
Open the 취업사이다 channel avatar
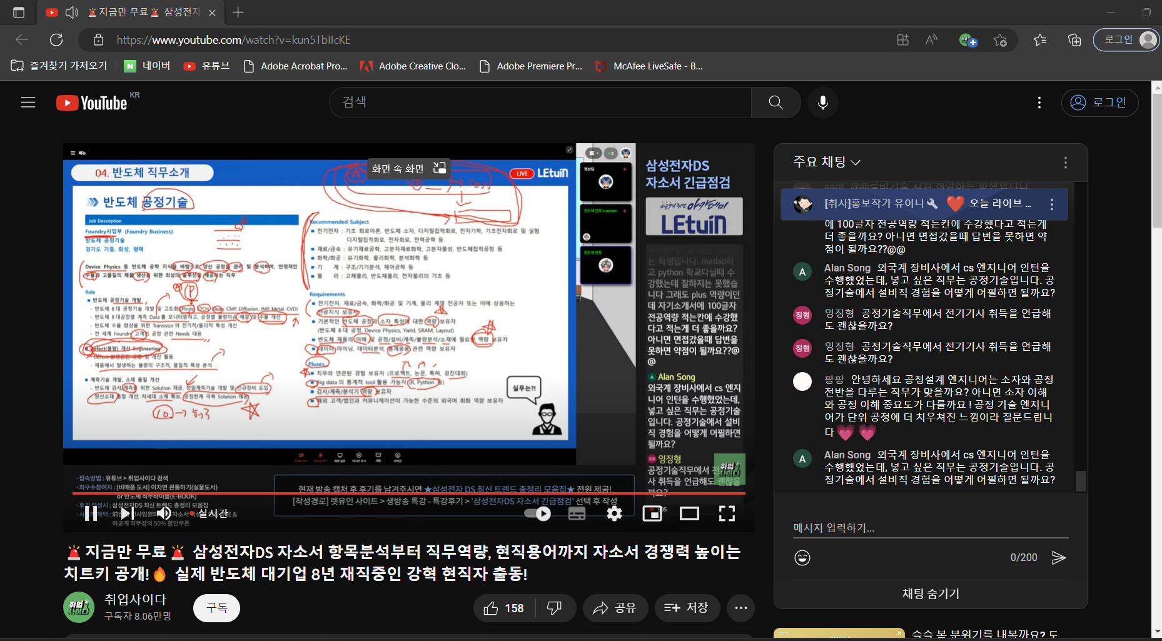point(79,607)
